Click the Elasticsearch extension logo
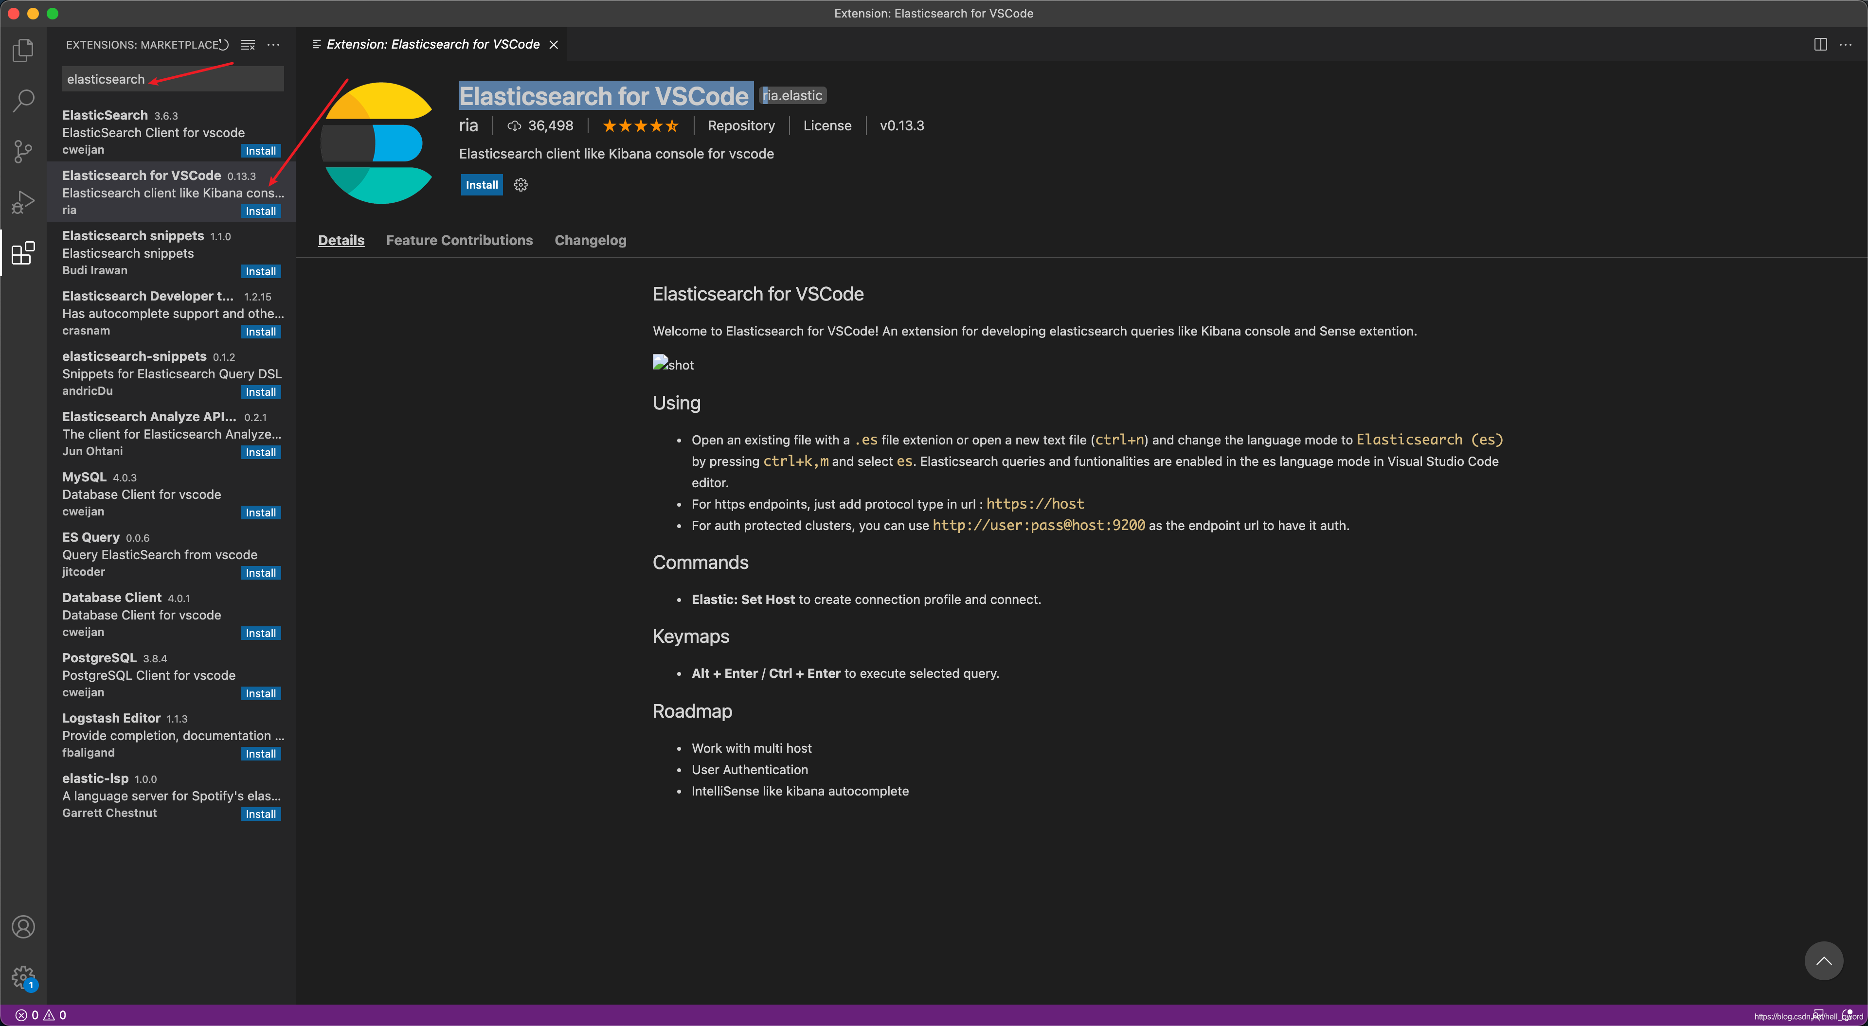Image resolution: width=1868 pixels, height=1026 pixels. tap(377, 143)
